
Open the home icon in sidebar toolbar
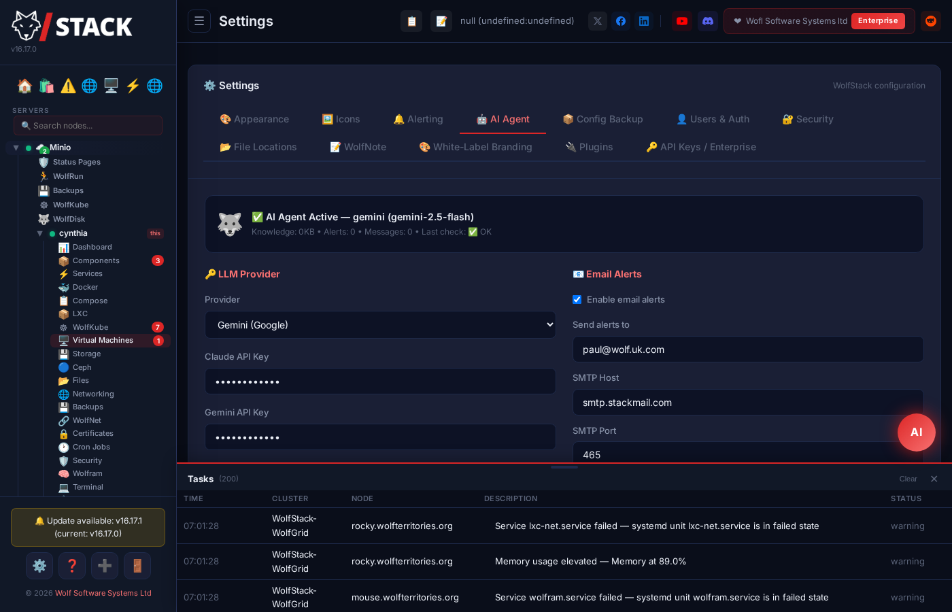tap(24, 86)
